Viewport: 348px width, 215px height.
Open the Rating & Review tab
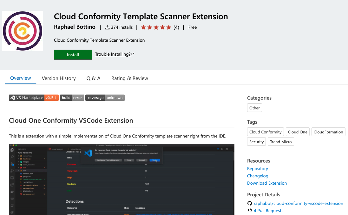point(130,78)
